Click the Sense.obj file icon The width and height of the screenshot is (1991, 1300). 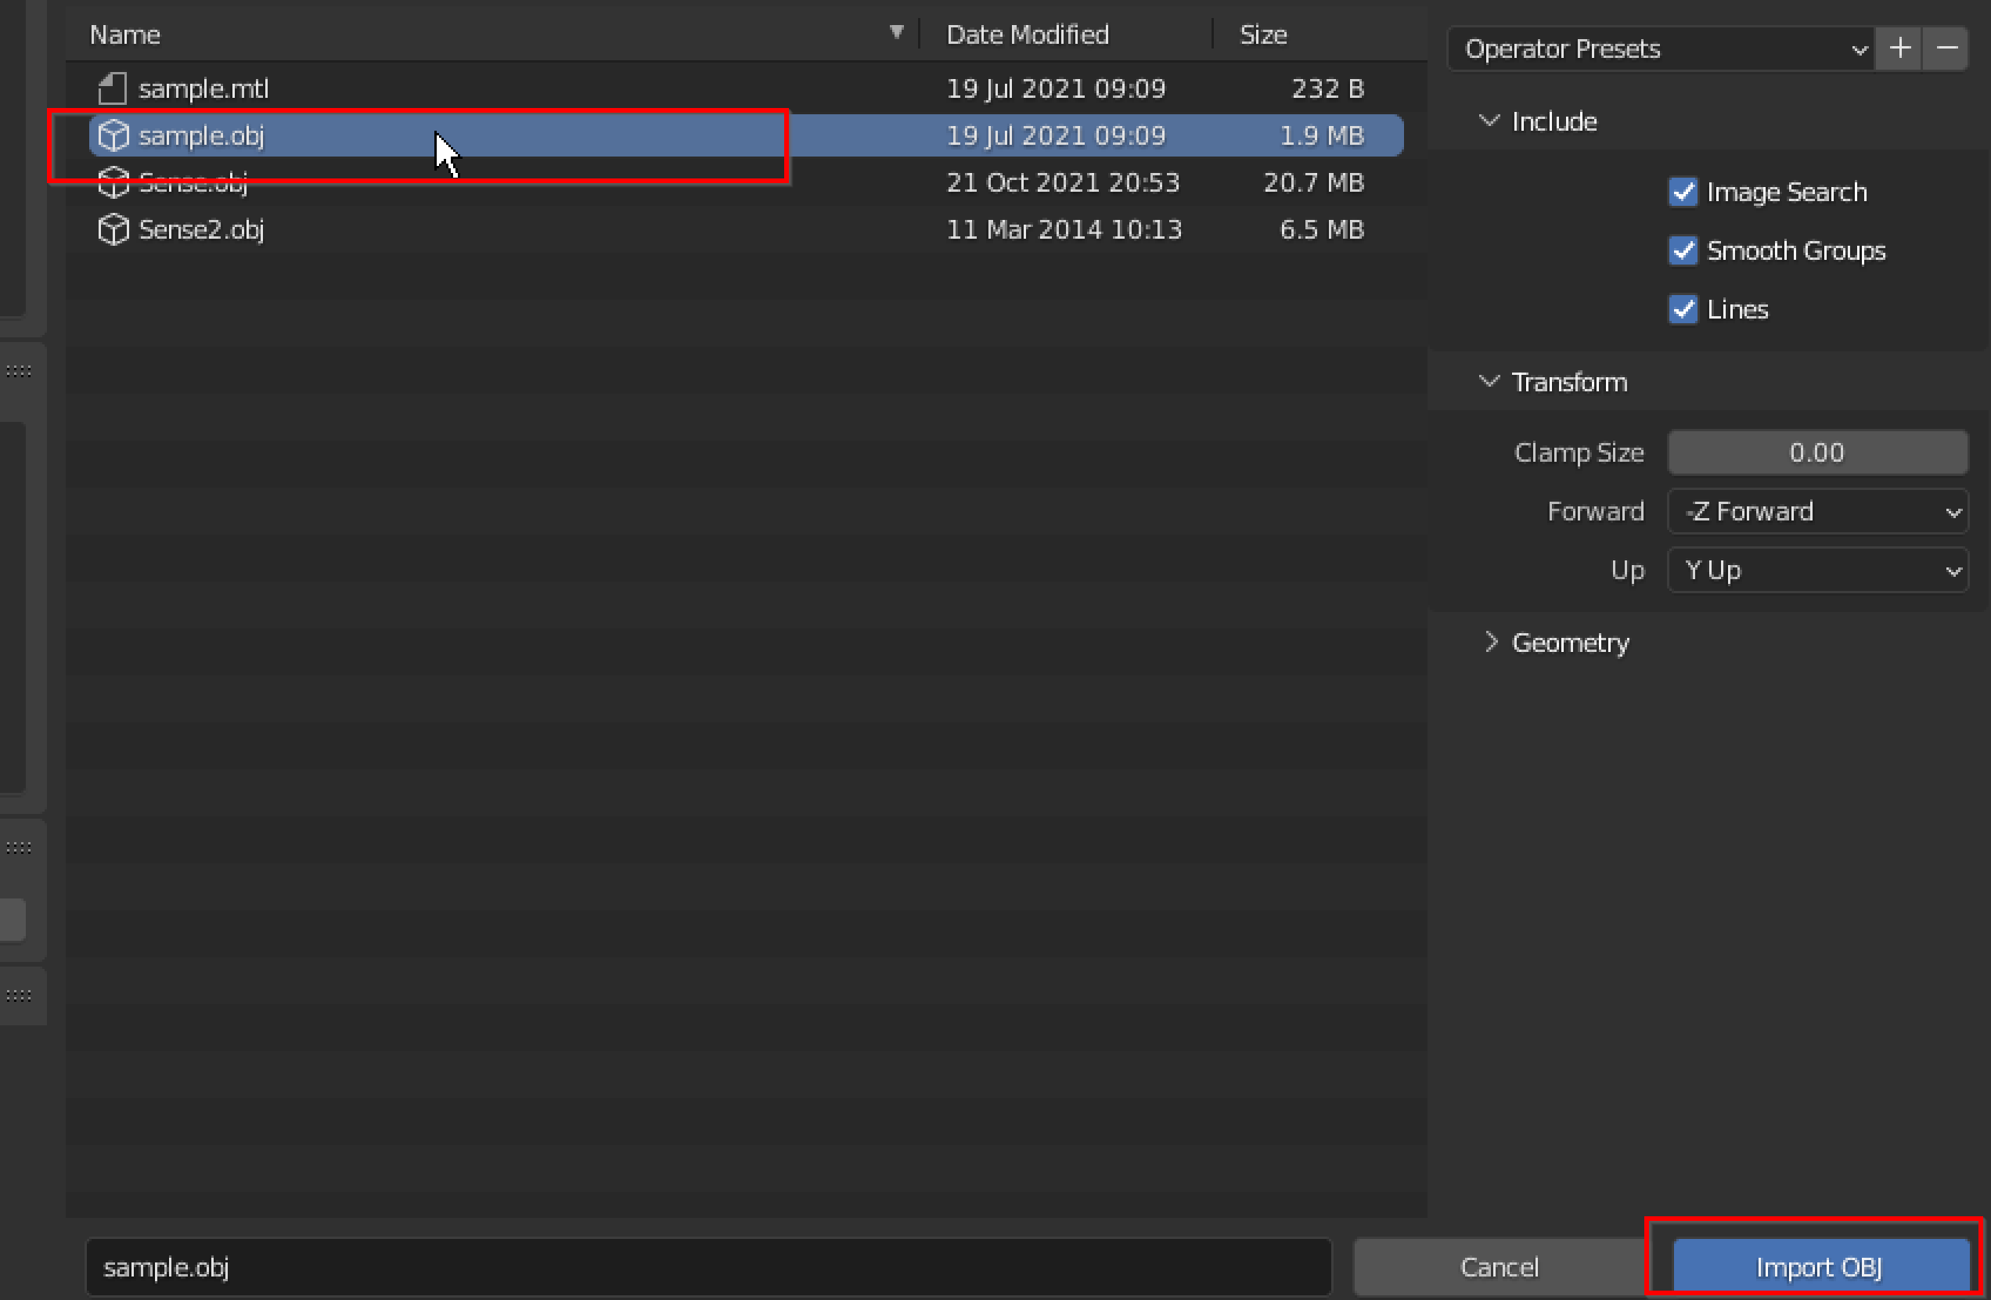pos(112,182)
